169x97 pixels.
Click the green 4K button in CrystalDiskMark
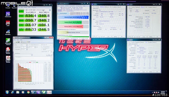(x=21, y=25)
